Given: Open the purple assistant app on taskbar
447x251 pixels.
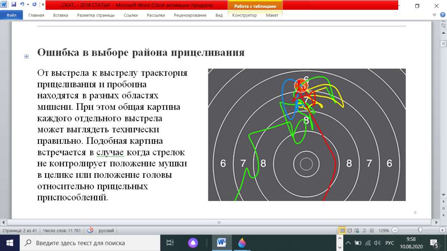Looking at the screenshot, I should pos(193,243).
